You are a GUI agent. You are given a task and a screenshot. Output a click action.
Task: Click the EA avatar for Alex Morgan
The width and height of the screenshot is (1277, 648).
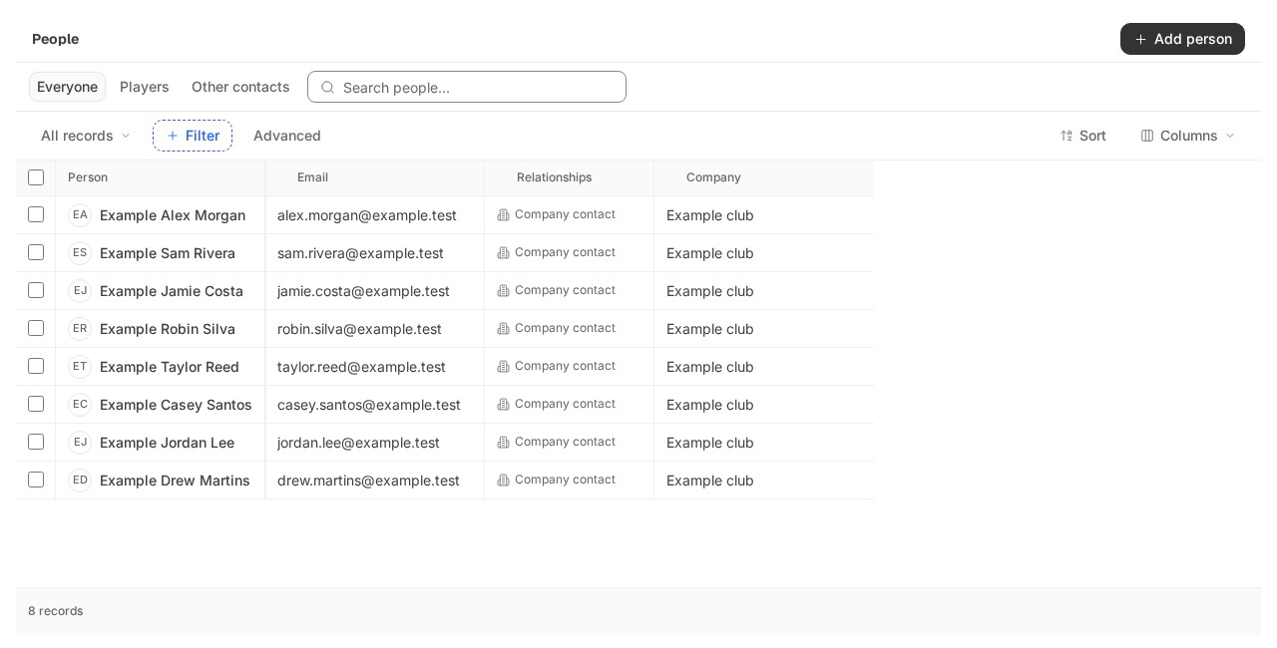pos(80,215)
